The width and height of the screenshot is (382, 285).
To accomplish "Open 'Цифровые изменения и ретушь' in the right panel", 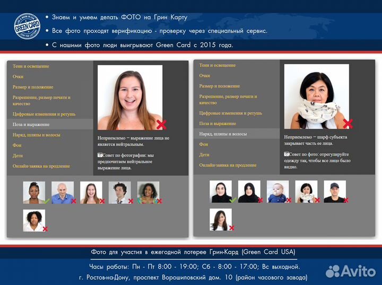I will (x=231, y=113).
